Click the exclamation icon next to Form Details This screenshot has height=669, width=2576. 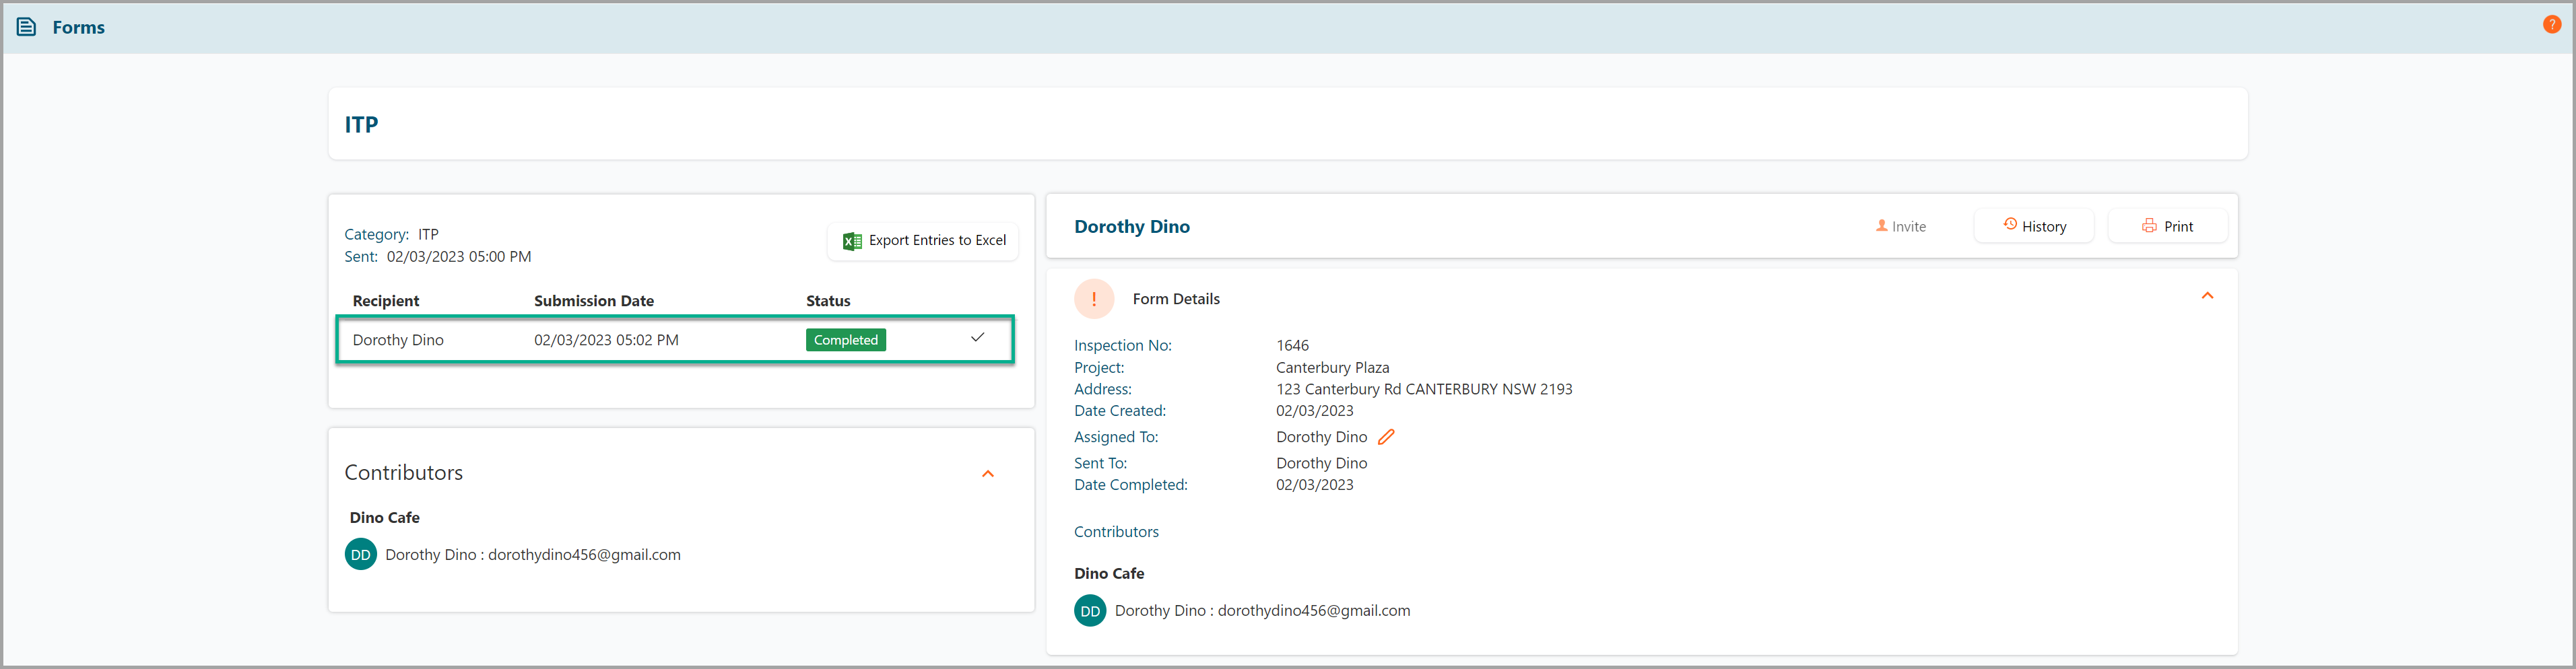coord(1094,299)
